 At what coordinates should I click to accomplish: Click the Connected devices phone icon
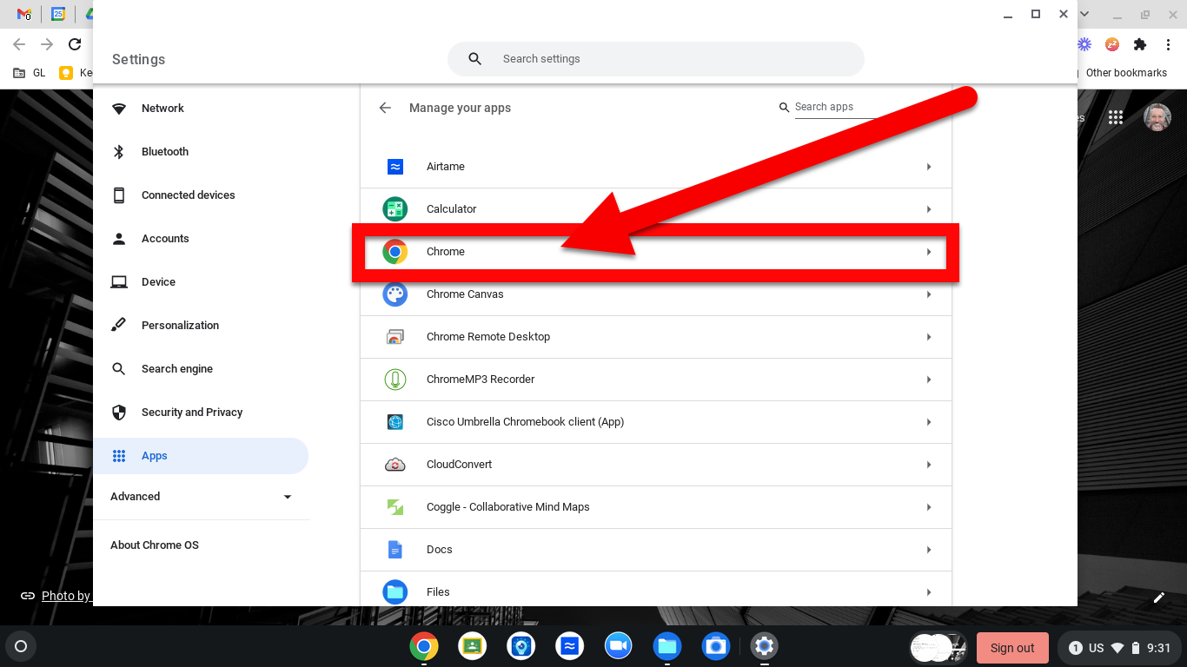coord(119,195)
